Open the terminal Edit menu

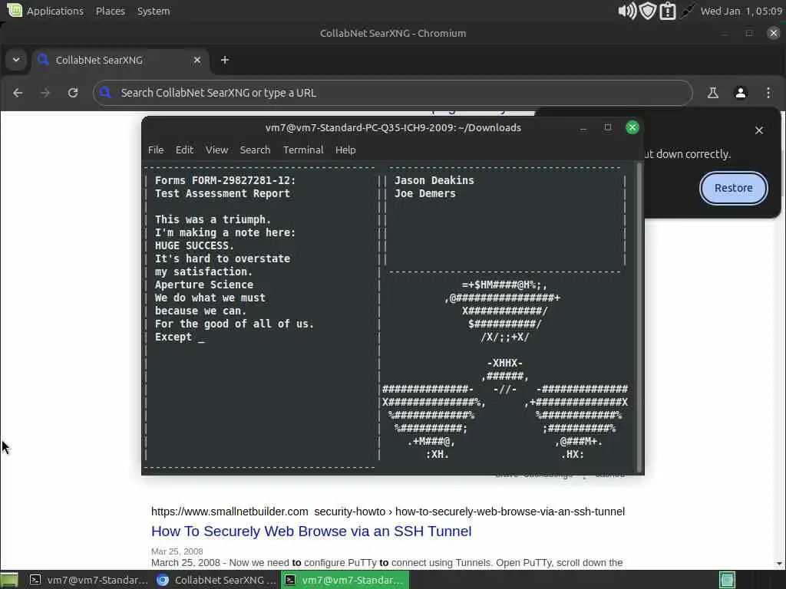coord(184,150)
